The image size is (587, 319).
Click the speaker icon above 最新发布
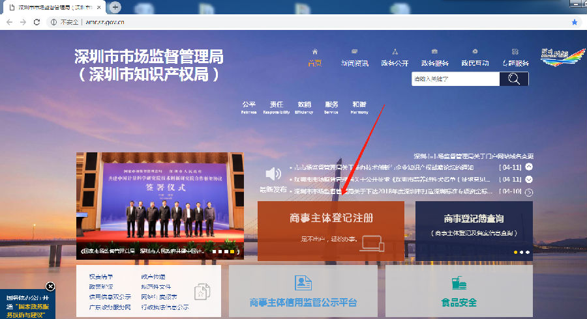273,174
